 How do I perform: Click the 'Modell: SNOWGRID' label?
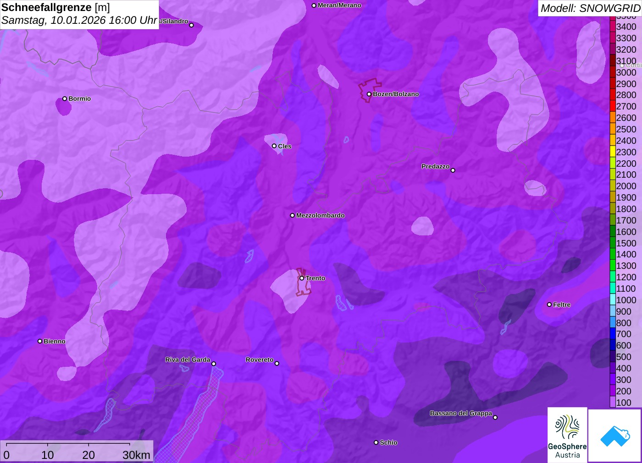590,8
